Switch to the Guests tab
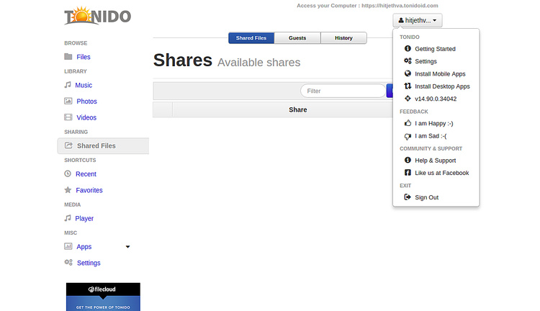Screen dimensions: 540x311 click(297, 38)
